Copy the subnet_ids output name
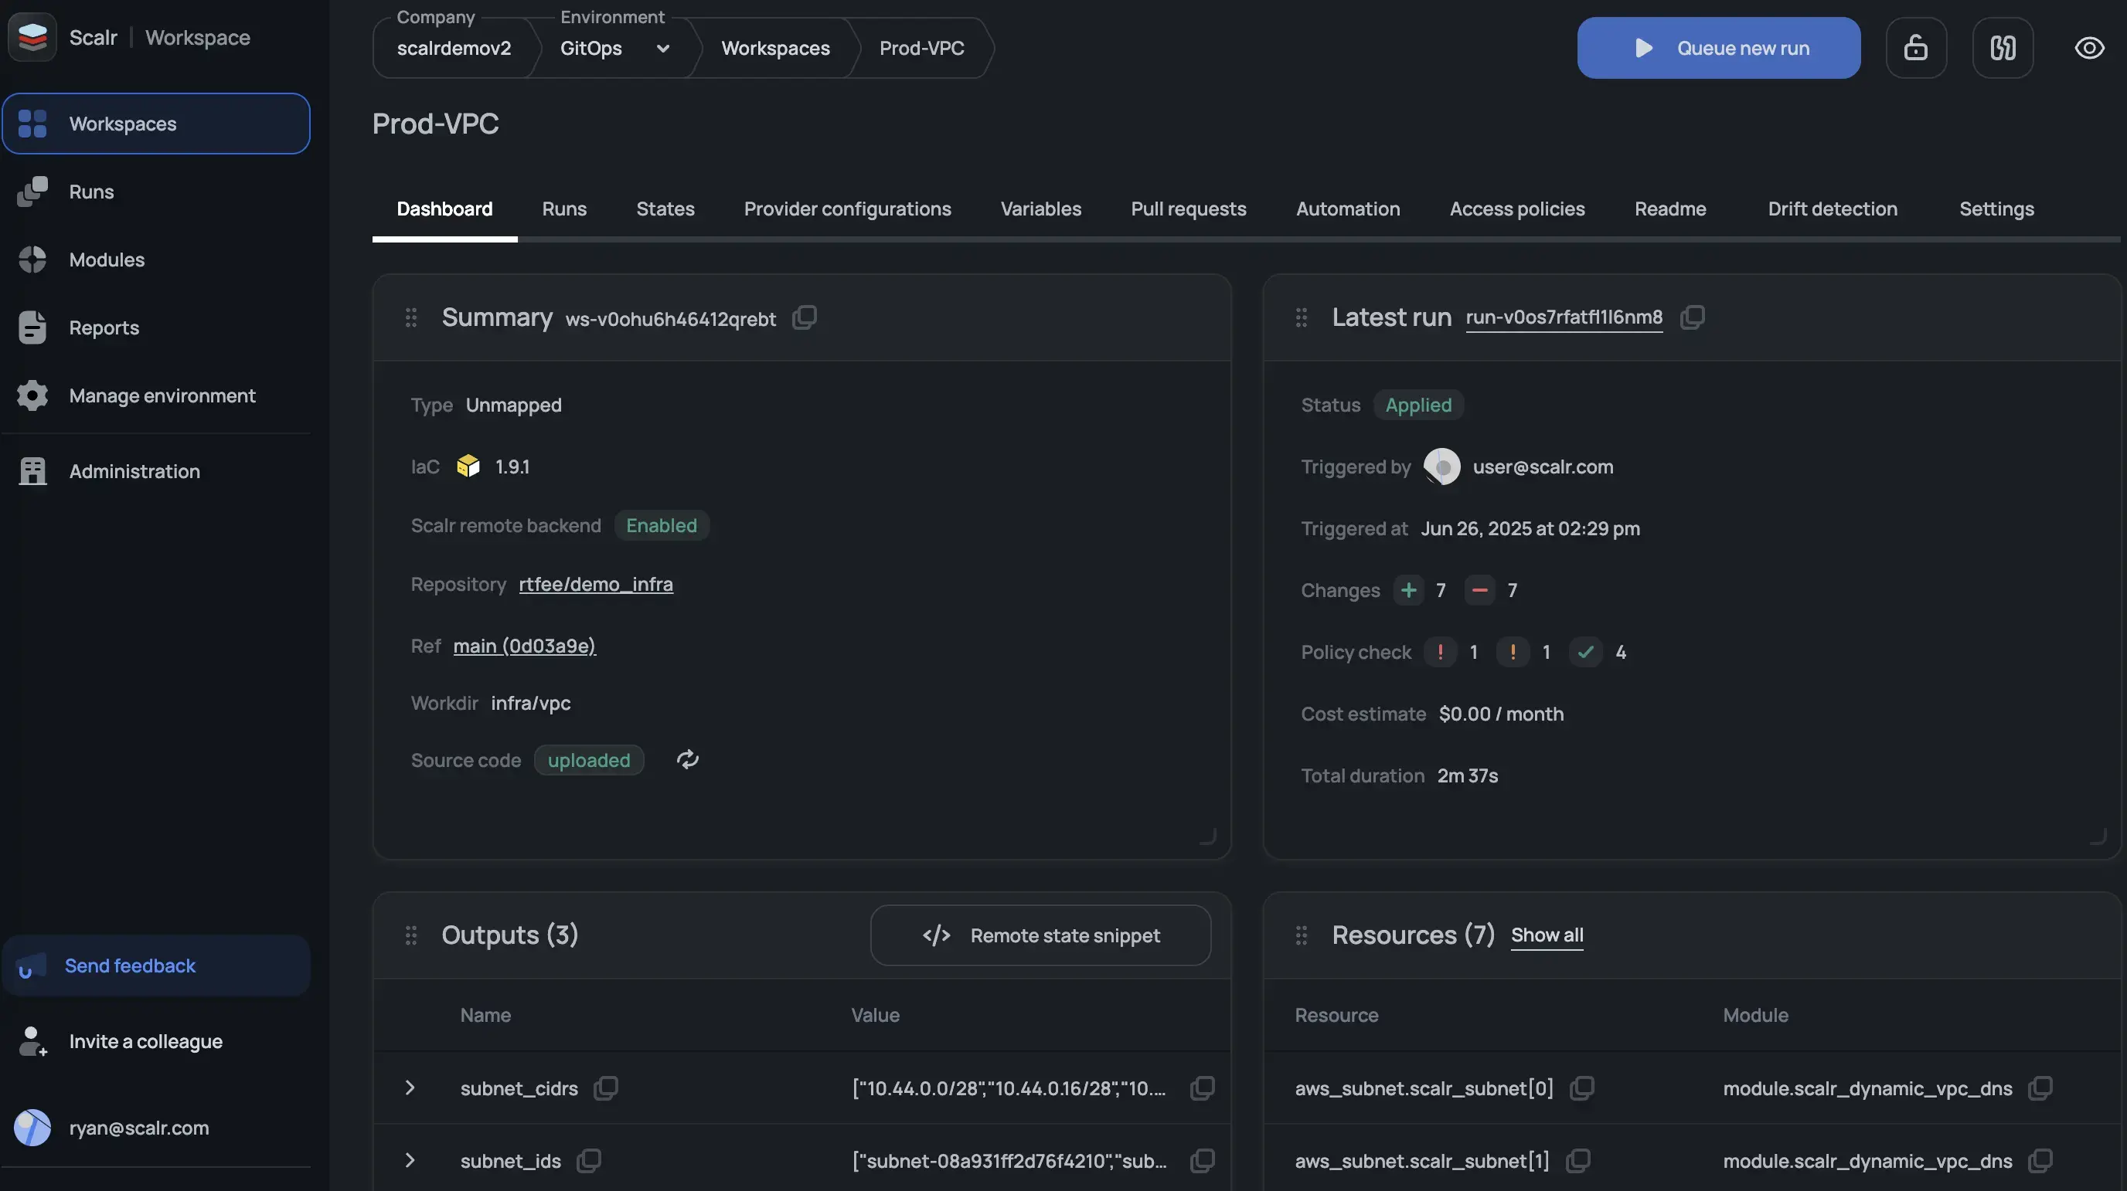 click(588, 1160)
